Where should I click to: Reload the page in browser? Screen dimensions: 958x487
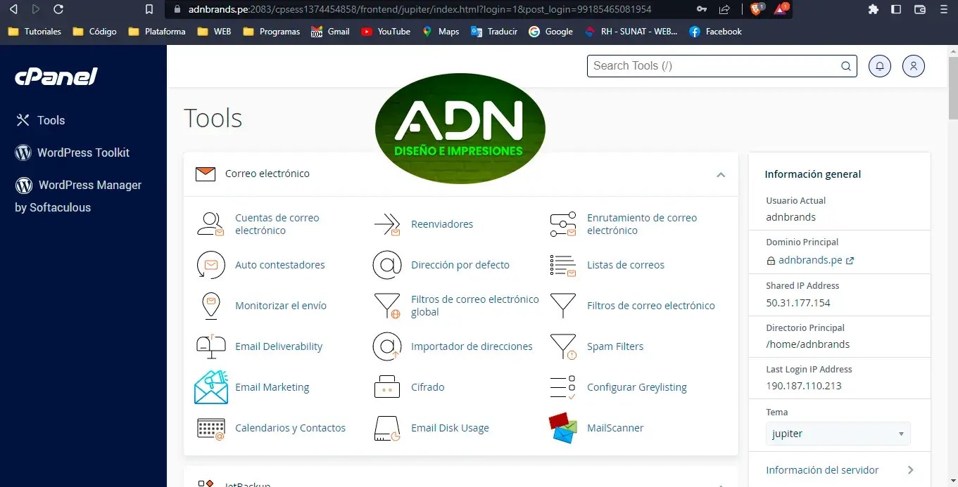58,9
